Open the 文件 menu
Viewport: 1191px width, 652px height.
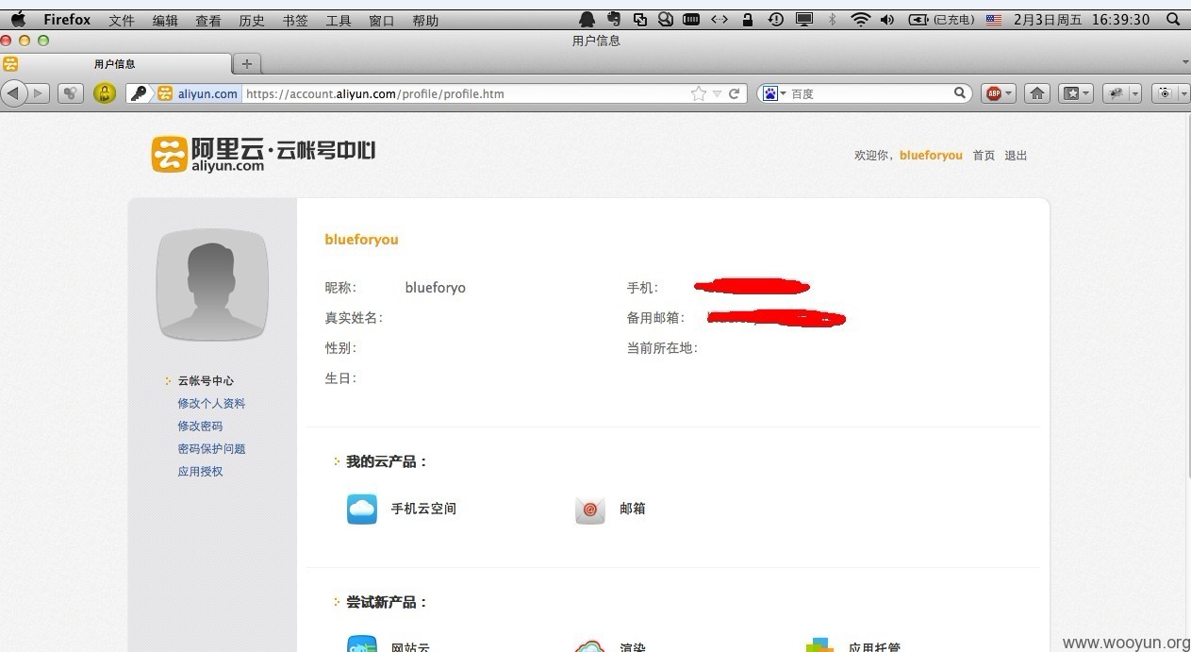tap(122, 20)
